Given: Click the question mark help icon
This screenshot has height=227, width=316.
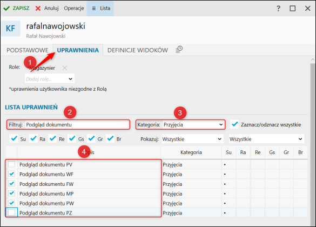Looking at the screenshot, I should (x=278, y=9).
